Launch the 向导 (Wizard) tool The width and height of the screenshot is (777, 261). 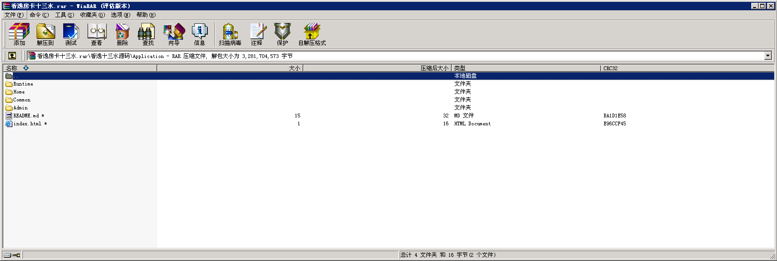[x=174, y=34]
